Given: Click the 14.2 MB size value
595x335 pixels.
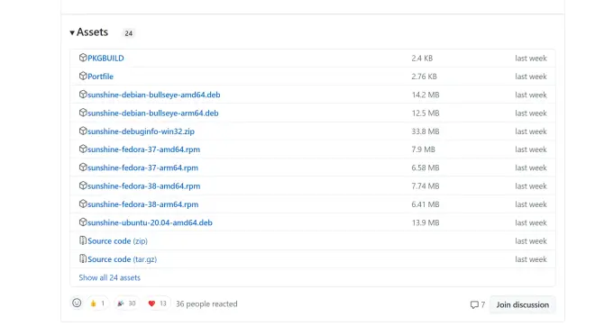Looking at the screenshot, I should tap(426, 95).
